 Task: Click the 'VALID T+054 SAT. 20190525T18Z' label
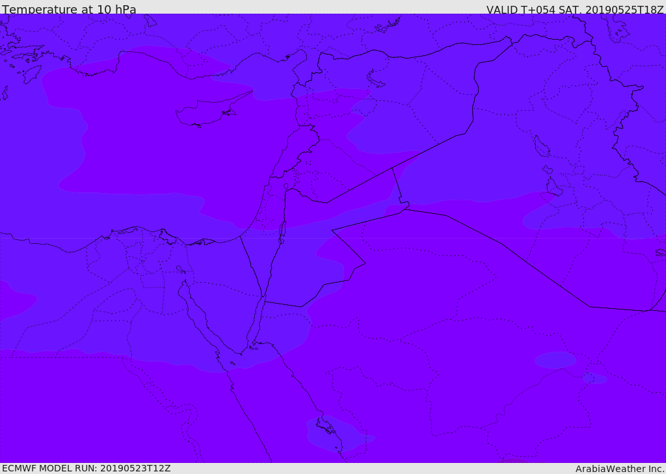(575, 9)
